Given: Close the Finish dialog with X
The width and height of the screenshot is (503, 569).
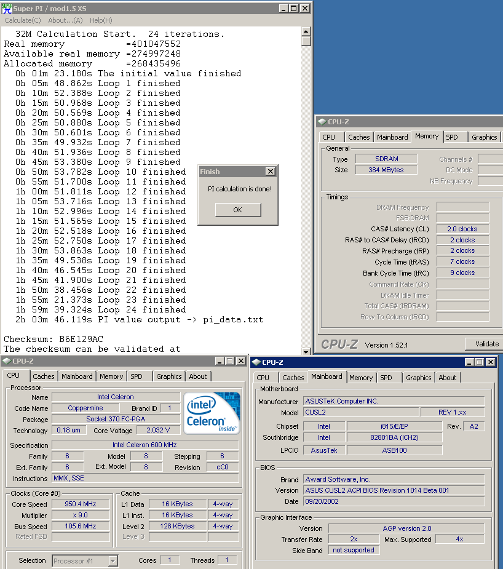Looking at the screenshot, I should pyautogui.click(x=270, y=172).
